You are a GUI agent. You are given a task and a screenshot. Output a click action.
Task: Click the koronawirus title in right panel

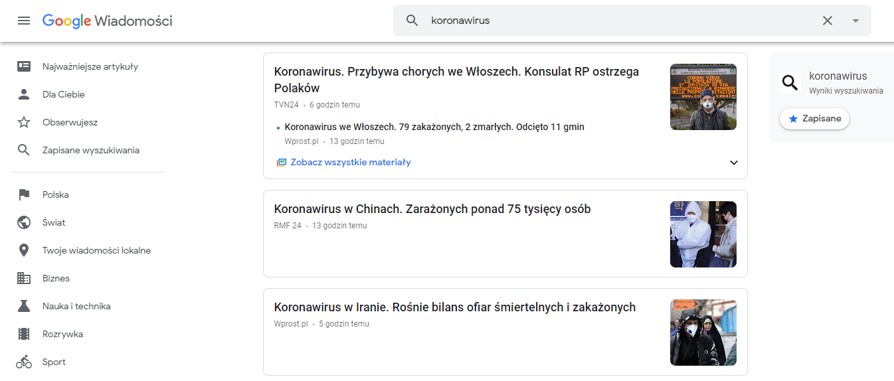(x=838, y=76)
